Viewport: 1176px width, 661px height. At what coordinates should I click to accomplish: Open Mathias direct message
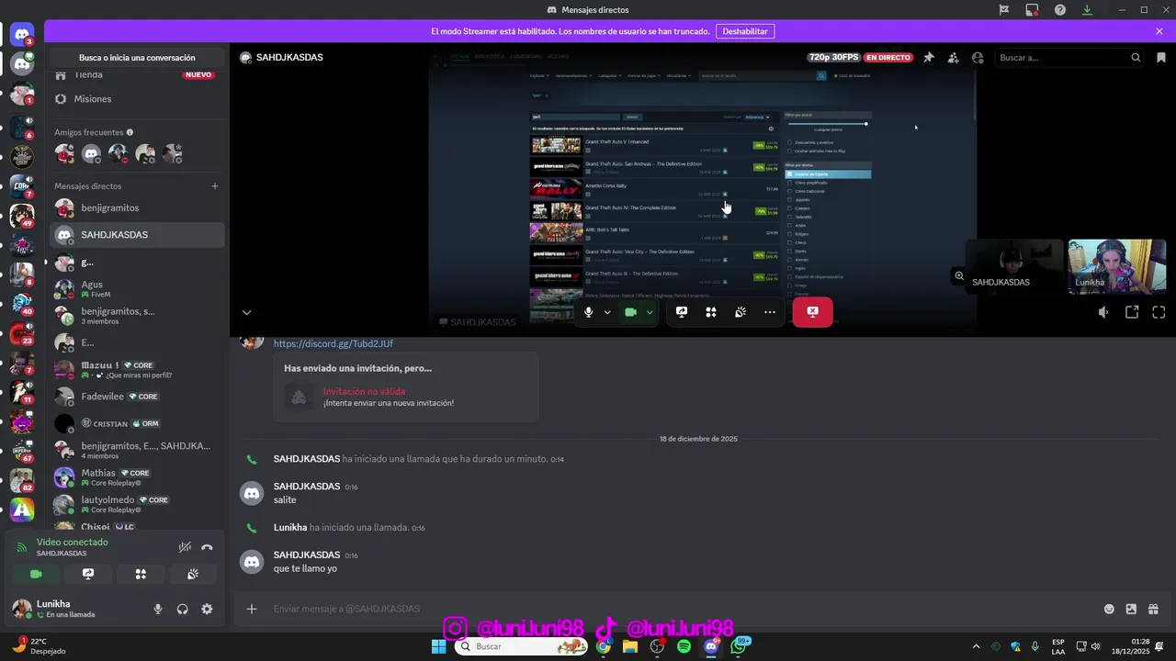[138, 477]
